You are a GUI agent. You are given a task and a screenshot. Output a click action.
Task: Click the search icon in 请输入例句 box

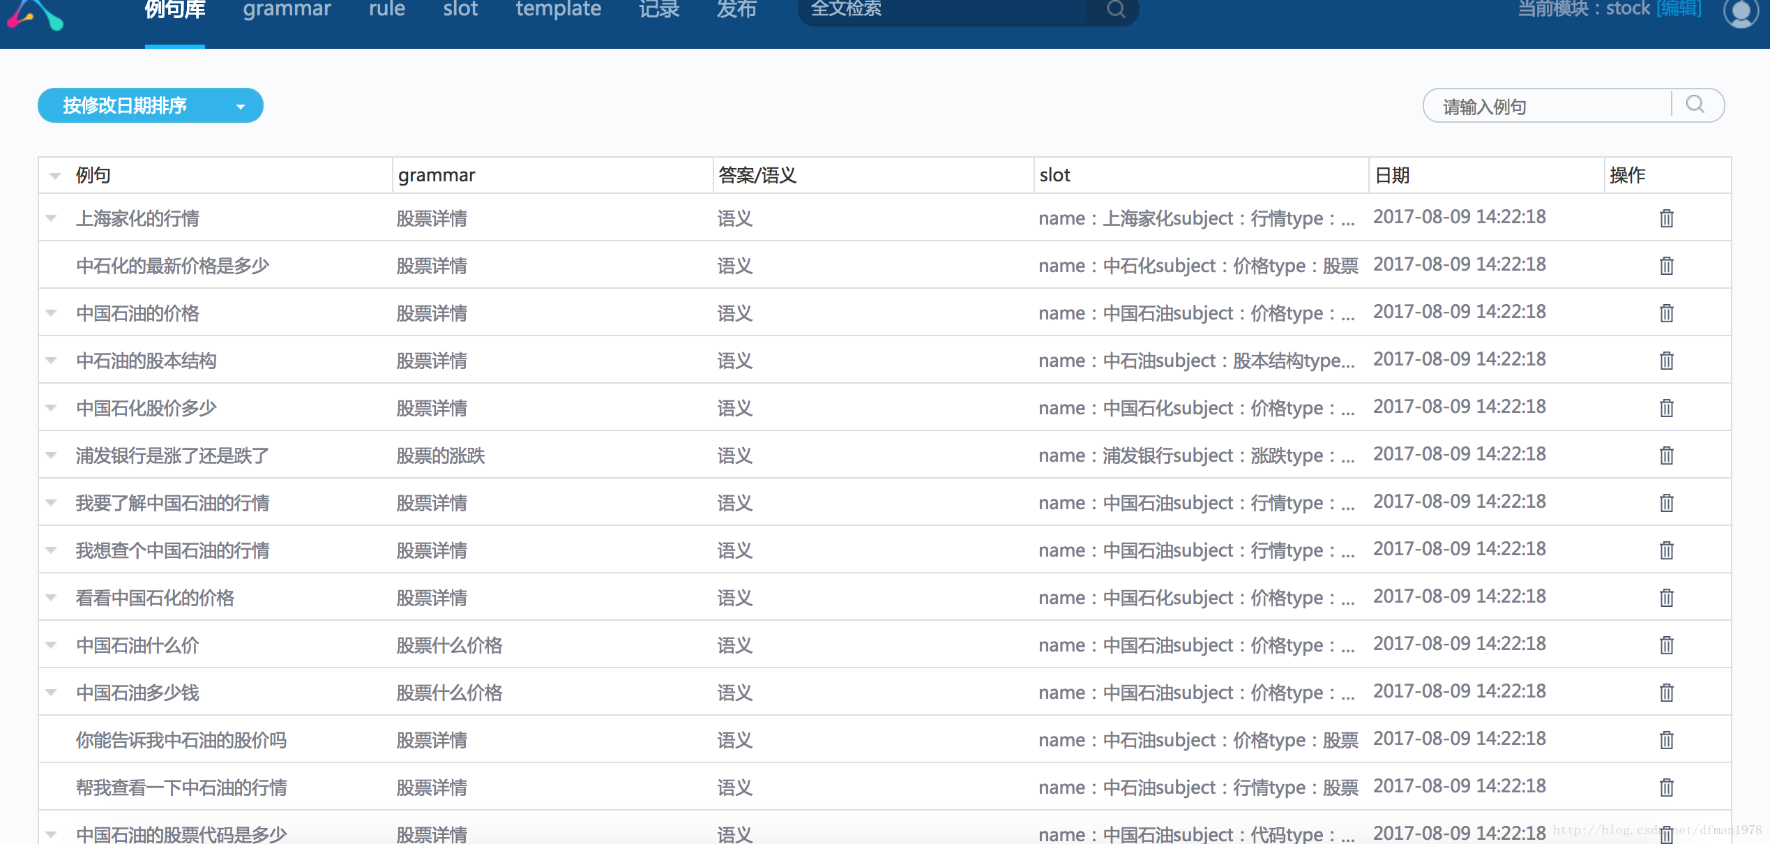click(x=1695, y=105)
